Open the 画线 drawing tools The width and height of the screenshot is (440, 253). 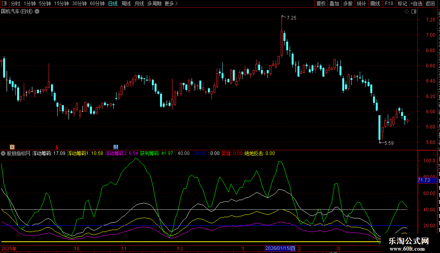[375, 4]
